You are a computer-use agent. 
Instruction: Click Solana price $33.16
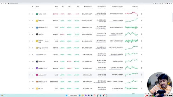click(x=56, y=61)
